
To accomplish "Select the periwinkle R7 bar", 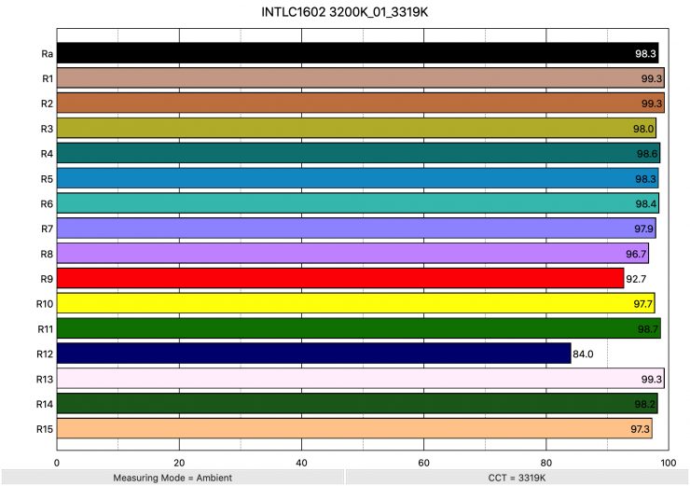I will 356,229.
